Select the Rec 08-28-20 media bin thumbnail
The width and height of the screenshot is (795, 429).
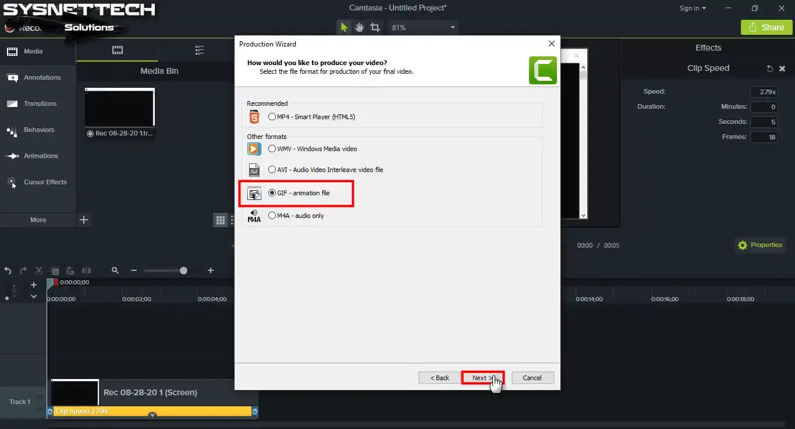tap(119, 108)
